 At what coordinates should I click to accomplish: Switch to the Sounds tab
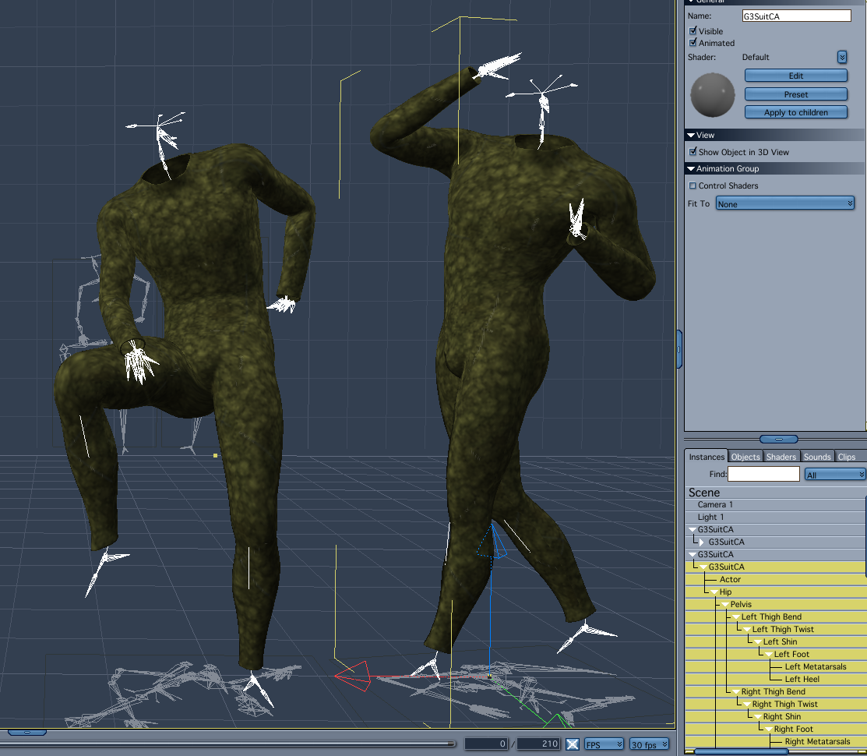pos(816,457)
